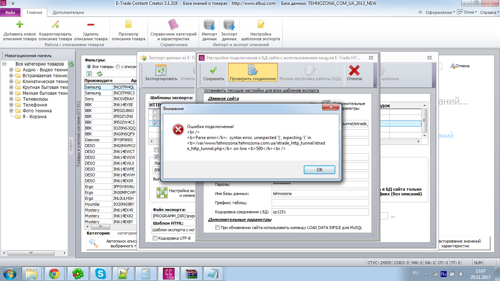Click Проверить соединение toolbar button
Viewport: 500px width, 281px height.
tap(253, 72)
